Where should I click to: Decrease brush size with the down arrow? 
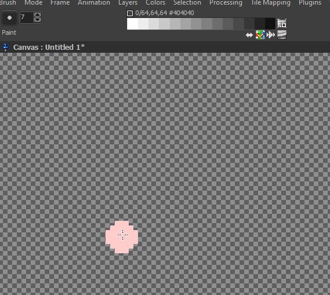pyautogui.click(x=37, y=20)
